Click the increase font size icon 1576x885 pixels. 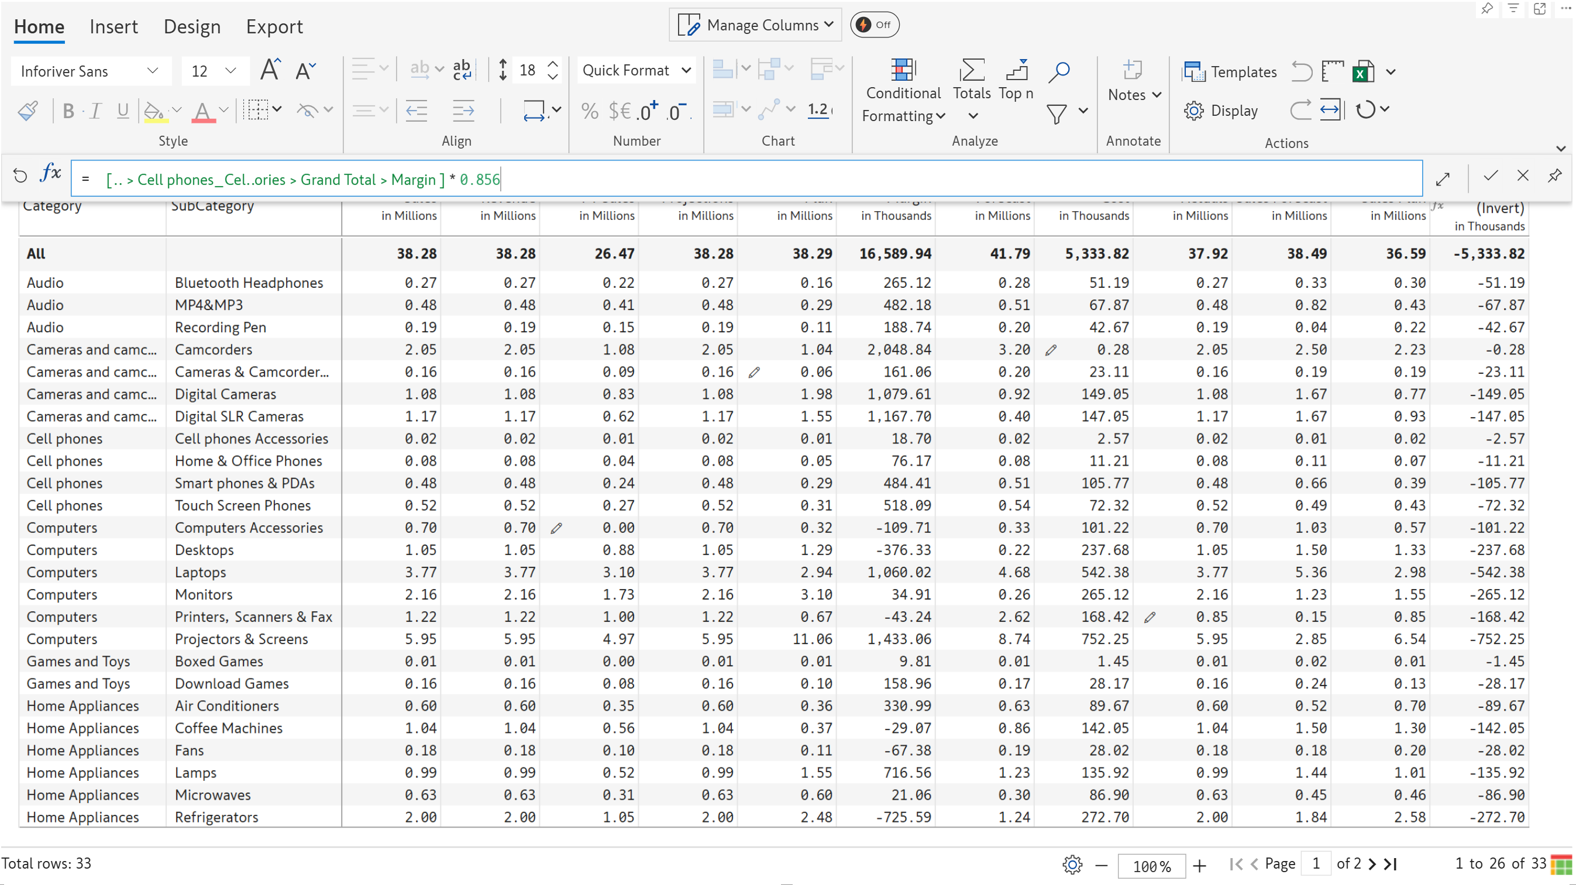coord(270,70)
